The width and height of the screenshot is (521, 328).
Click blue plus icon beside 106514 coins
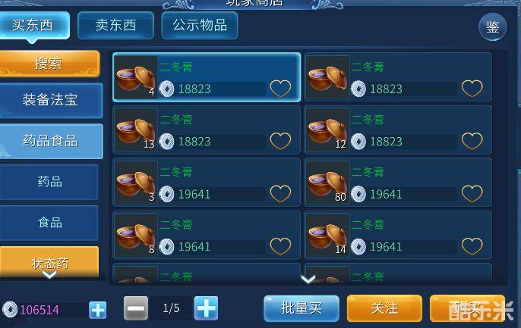coord(98,310)
